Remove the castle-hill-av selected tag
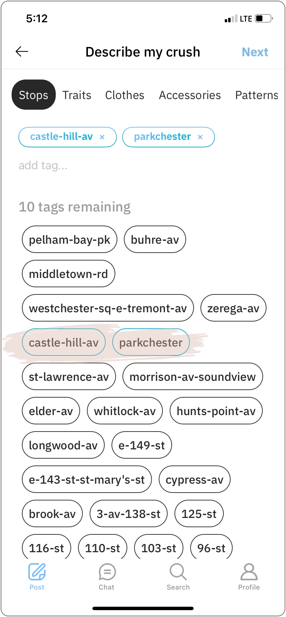The width and height of the screenshot is (286, 617). click(x=102, y=137)
